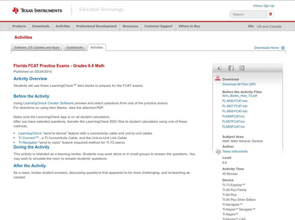This screenshot has width=295, height=220.
Task: Sign up for eNews
Action: 264,6
